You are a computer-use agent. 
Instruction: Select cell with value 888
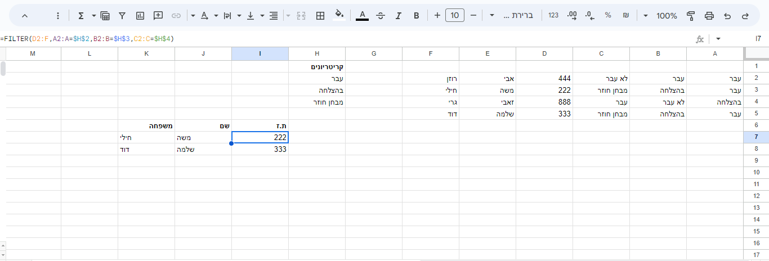click(544, 102)
